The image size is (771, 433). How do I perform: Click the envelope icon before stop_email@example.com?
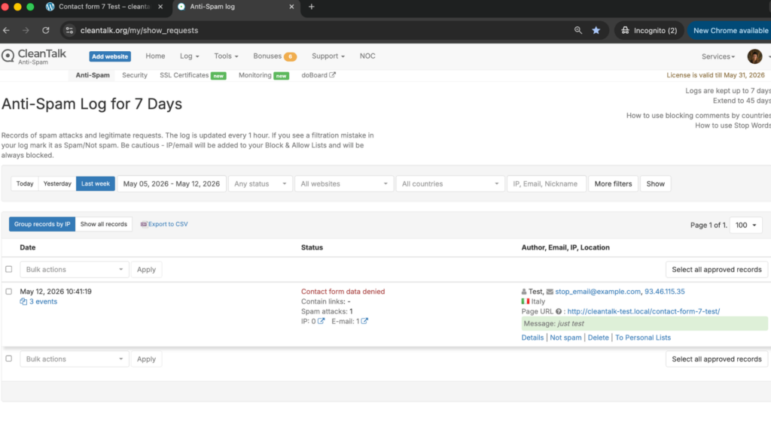pyautogui.click(x=550, y=292)
